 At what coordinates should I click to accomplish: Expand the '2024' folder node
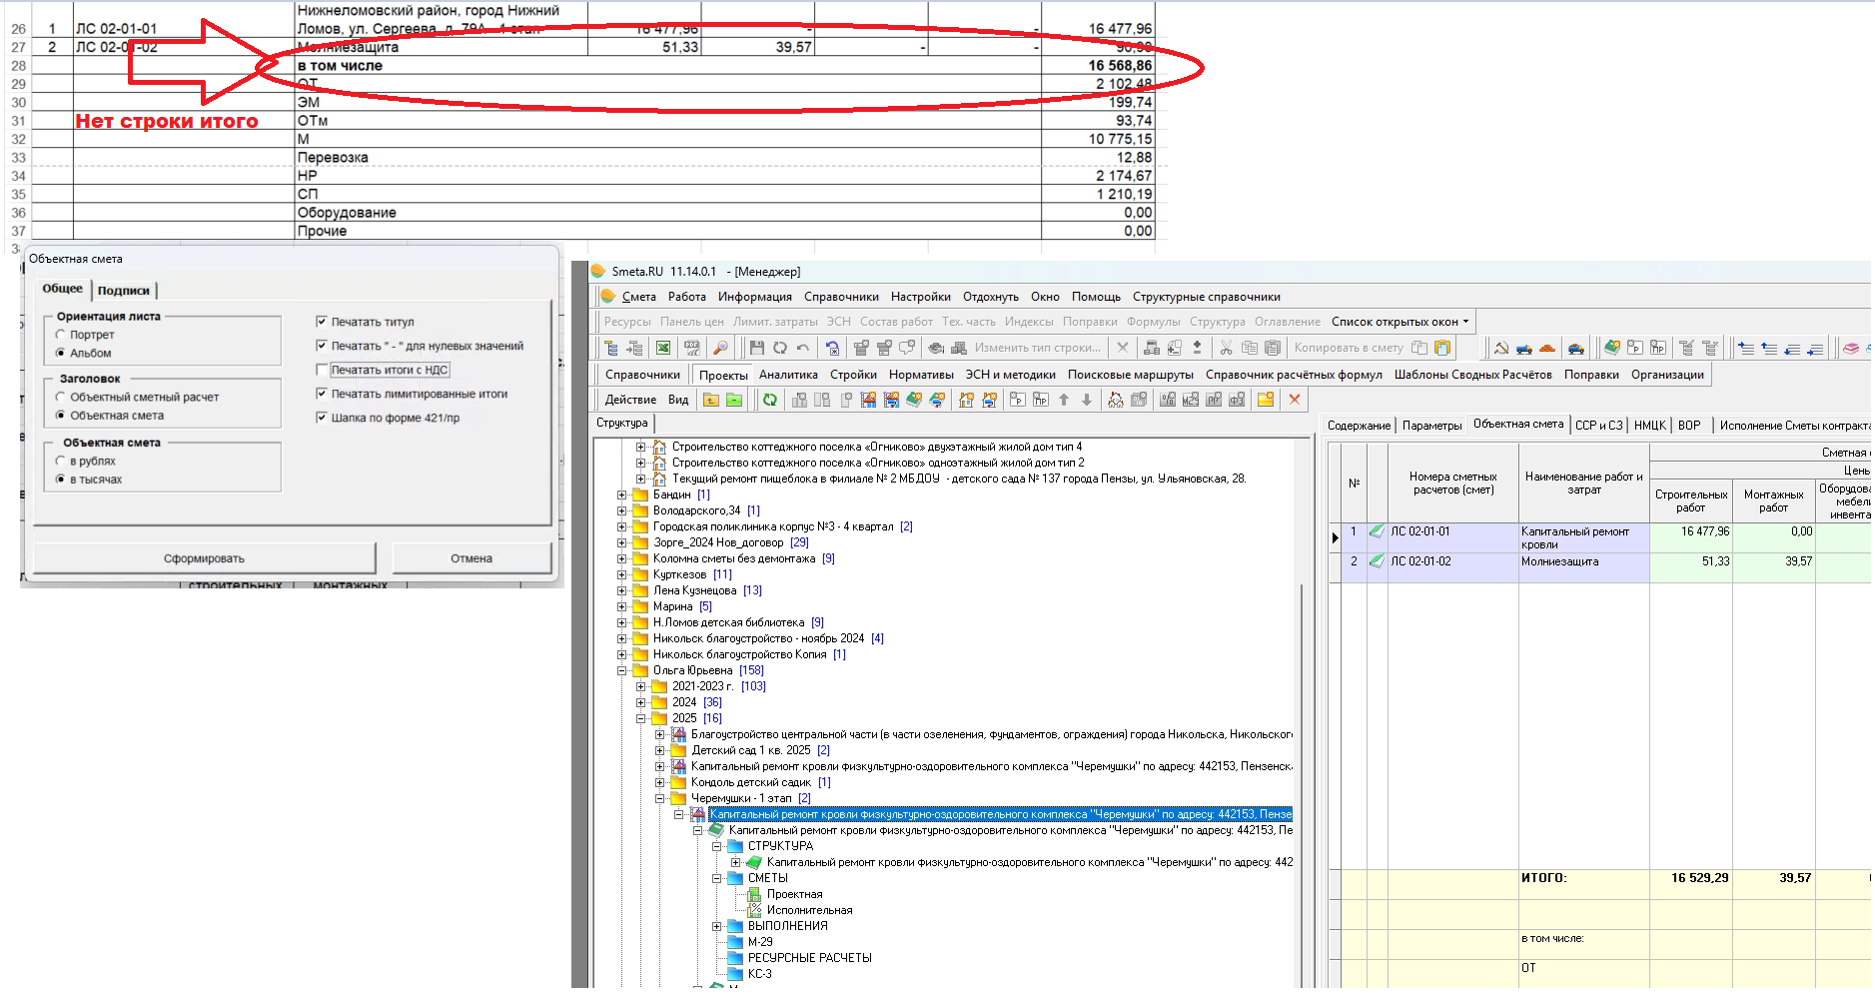(640, 702)
